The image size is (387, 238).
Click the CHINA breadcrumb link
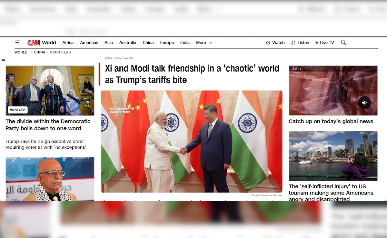pos(40,52)
